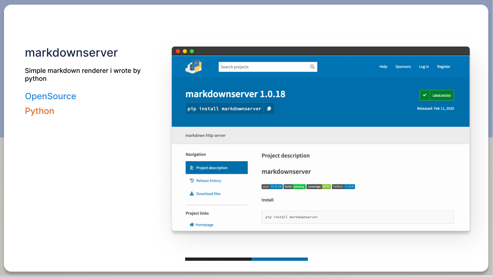Image resolution: width=493 pixels, height=277 pixels.
Task: Click the search magnifier icon
Action: click(312, 67)
